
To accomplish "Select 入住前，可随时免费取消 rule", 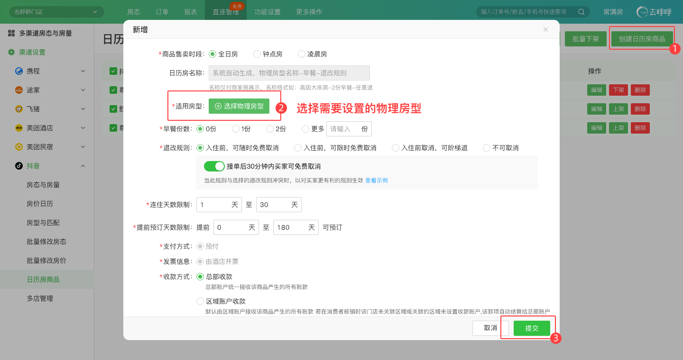I will (200, 148).
